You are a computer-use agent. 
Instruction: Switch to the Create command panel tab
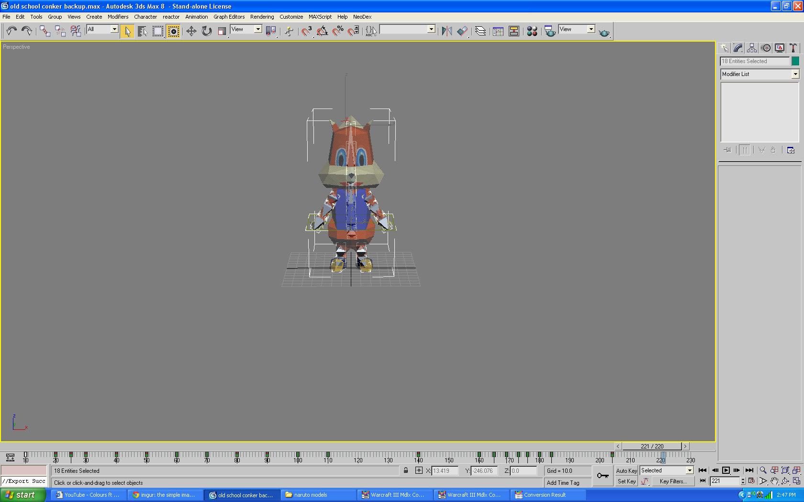pyautogui.click(x=724, y=48)
